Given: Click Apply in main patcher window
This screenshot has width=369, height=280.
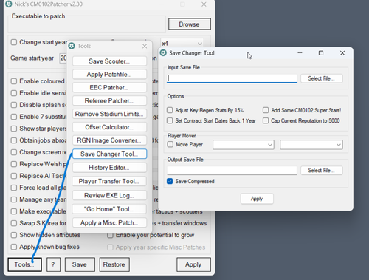Looking at the screenshot, I should coord(193,264).
